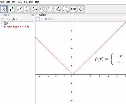This screenshot has height=104, width=126.
Task: Select the Circle with center tool
Action: coord(42,9)
